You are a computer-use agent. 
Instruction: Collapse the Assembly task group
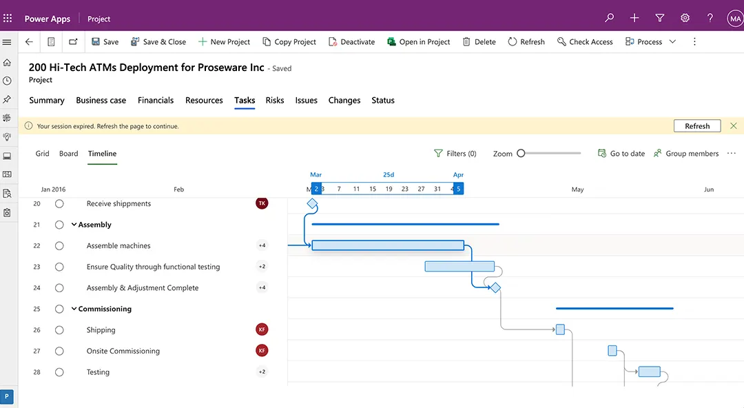74,225
